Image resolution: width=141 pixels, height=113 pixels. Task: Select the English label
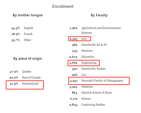tap(28, 28)
